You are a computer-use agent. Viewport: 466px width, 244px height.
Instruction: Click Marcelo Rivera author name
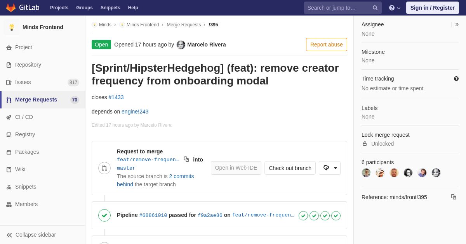(207, 45)
